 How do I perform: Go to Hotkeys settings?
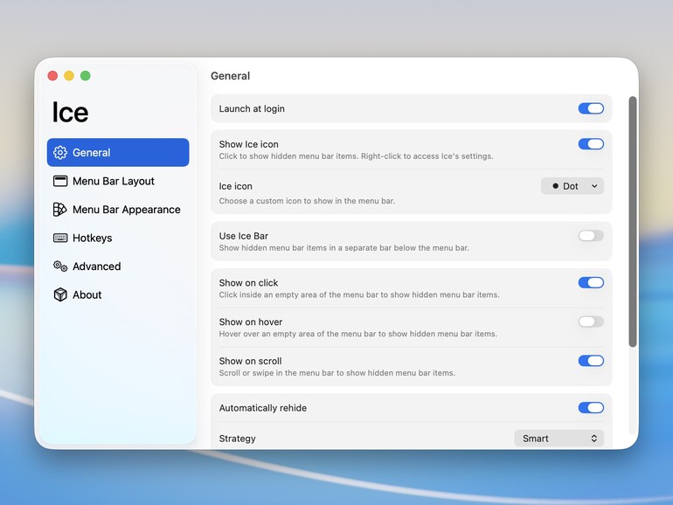(118, 238)
